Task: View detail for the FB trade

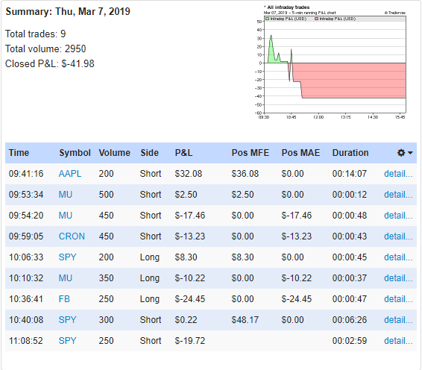Action: [398, 299]
